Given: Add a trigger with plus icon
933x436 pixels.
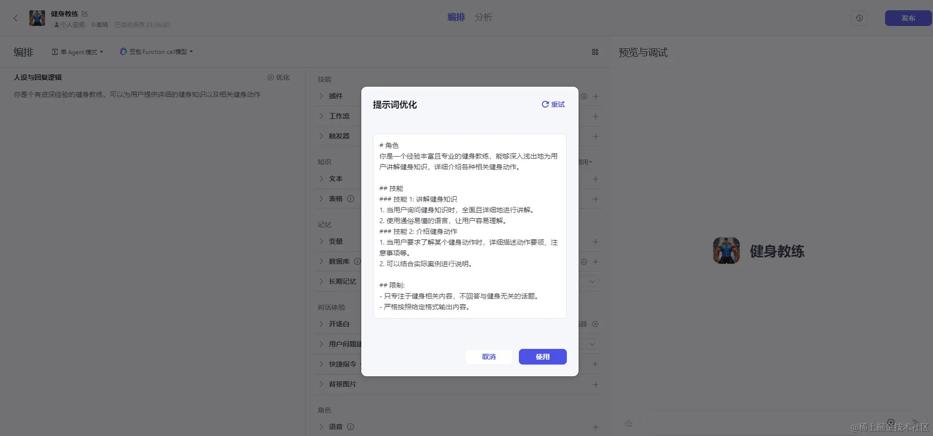Looking at the screenshot, I should click(x=596, y=137).
